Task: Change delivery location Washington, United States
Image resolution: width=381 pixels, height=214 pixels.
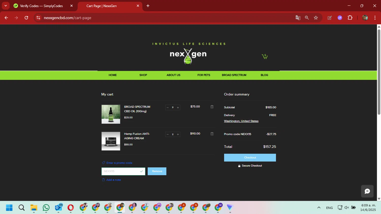Action: (x=241, y=121)
